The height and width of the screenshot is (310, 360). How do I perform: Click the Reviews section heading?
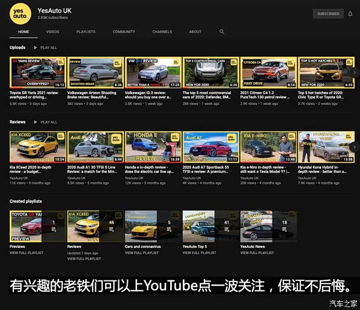(x=17, y=122)
